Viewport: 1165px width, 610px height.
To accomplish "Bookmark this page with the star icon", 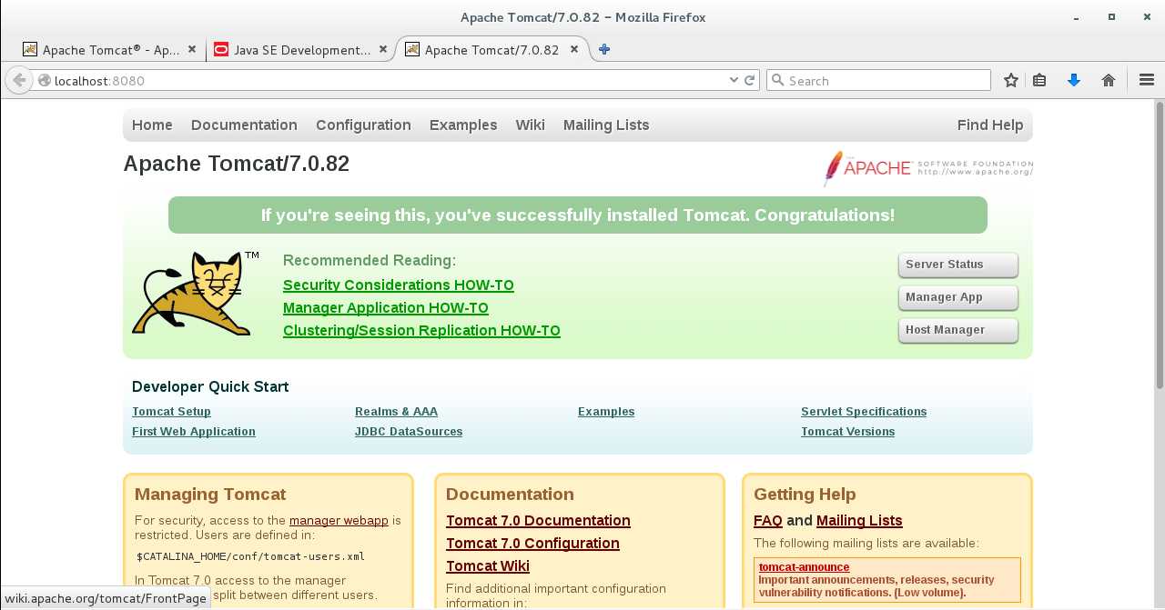I will tap(1010, 80).
